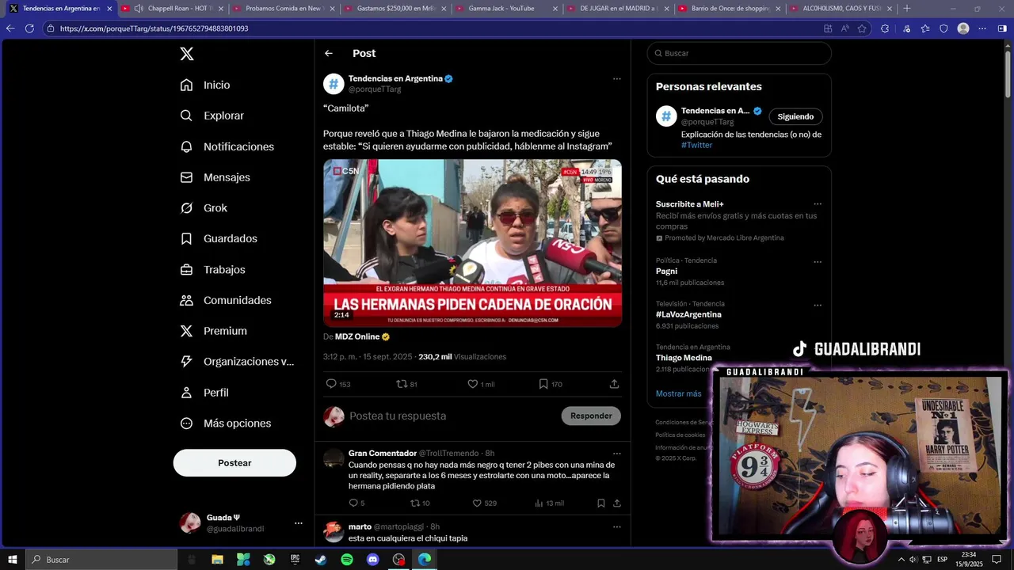This screenshot has height=570, width=1014.
Task: Open the Explorar search page
Action: [x=212, y=116]
